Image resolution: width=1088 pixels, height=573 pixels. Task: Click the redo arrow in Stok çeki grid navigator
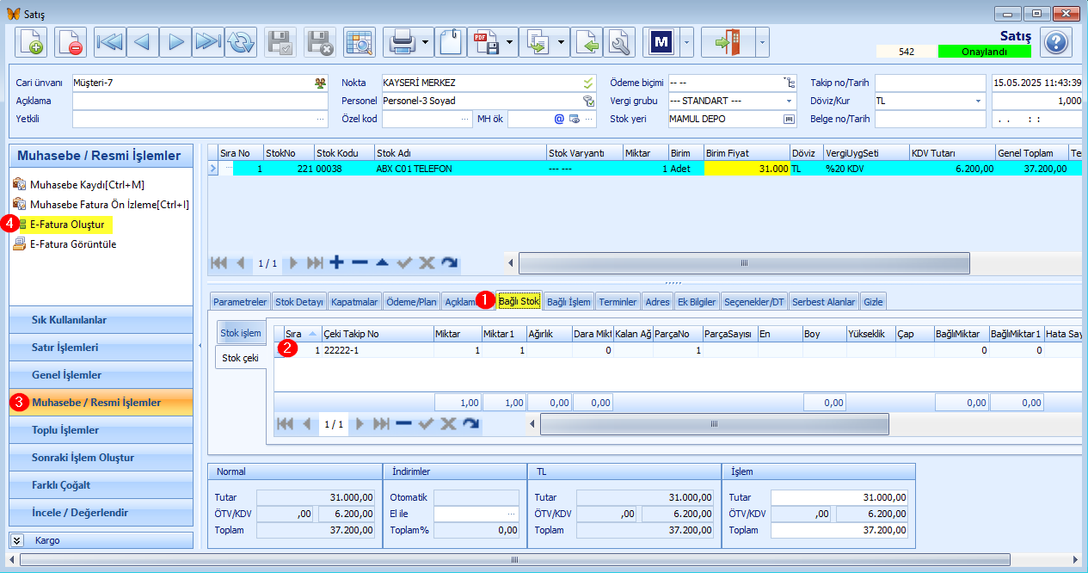470,423
